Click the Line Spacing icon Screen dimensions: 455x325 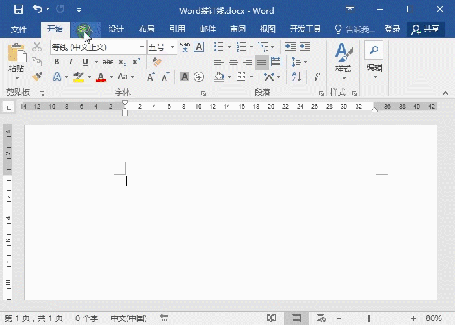coord(296,62)
